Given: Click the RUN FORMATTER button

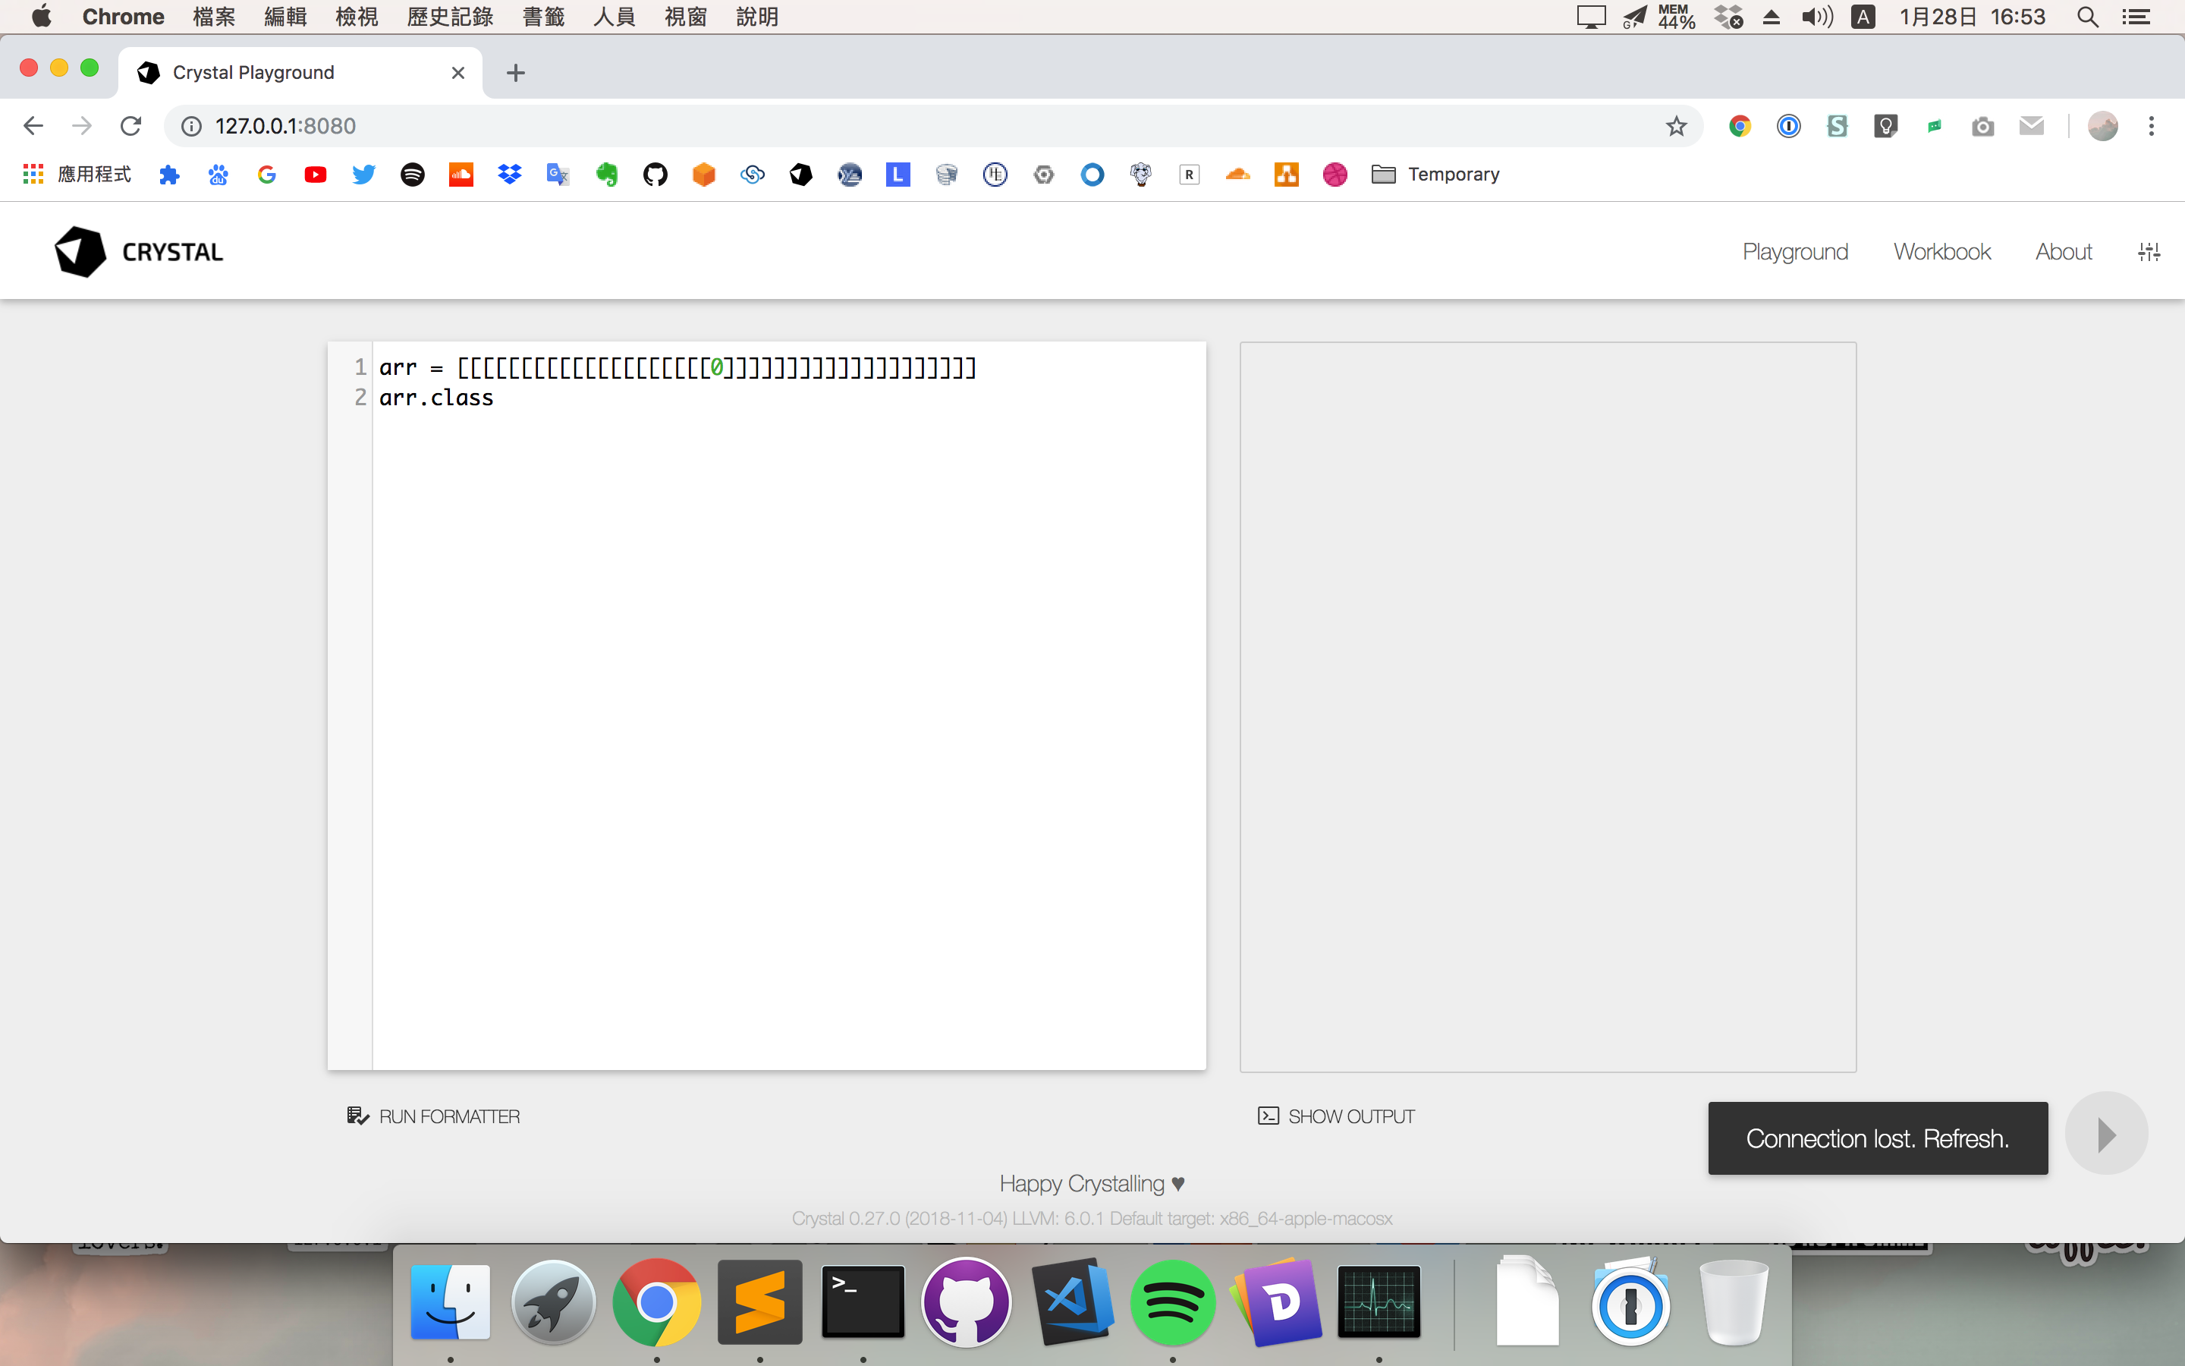Looking at the screenshot, I should (433, 1116).
